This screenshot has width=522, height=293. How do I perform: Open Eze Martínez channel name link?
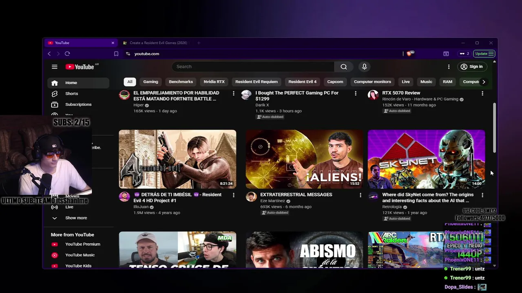pyautogui.click(x=272, y=201)
